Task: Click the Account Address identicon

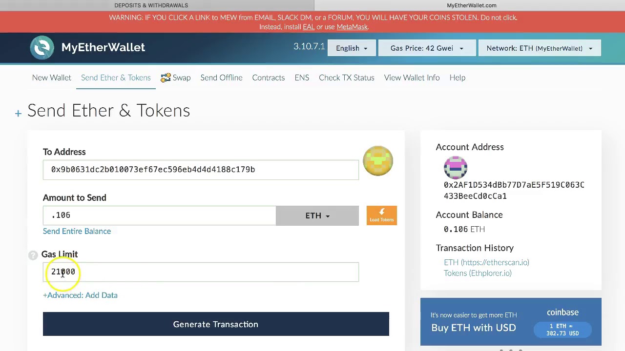Action: 456,168
